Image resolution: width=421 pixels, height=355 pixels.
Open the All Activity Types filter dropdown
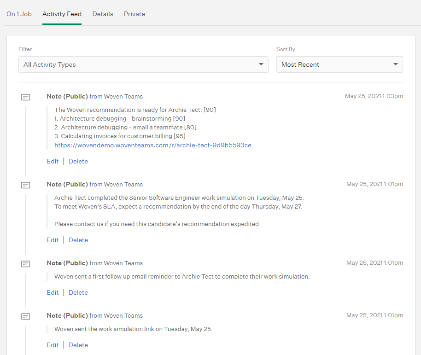coord(143,64)
